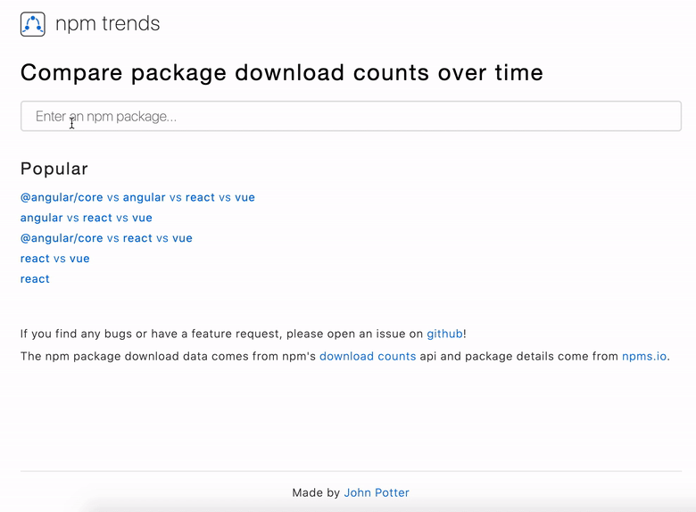696x512 pixels.
Task: Click the "Popular" section heading
Action: pos(54,169)
